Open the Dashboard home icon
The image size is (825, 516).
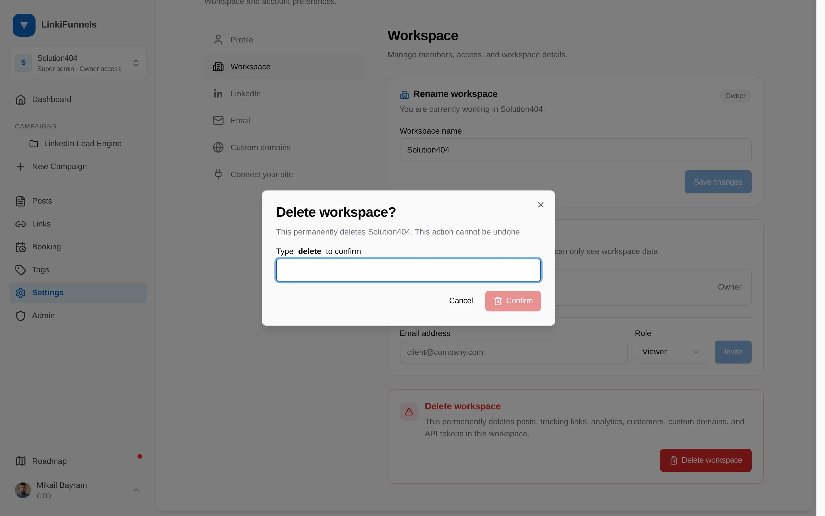[x=20, y=99]
